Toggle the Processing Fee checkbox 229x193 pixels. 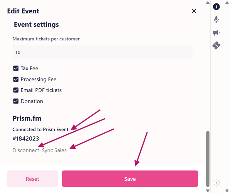click(16, 79)
